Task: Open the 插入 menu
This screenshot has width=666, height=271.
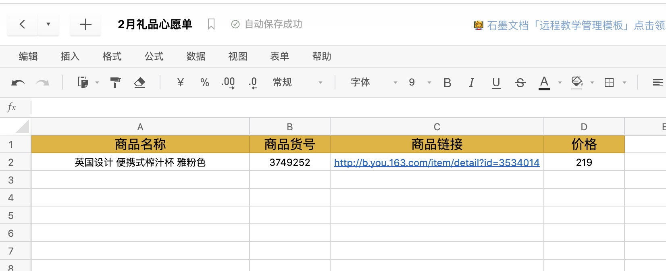Action: [70, 56]
